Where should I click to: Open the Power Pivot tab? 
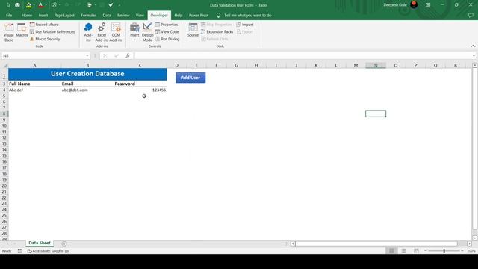[x=199, y=15]
